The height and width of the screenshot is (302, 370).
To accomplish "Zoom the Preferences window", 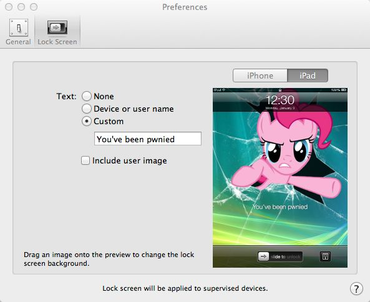I will tap(34, 7).
